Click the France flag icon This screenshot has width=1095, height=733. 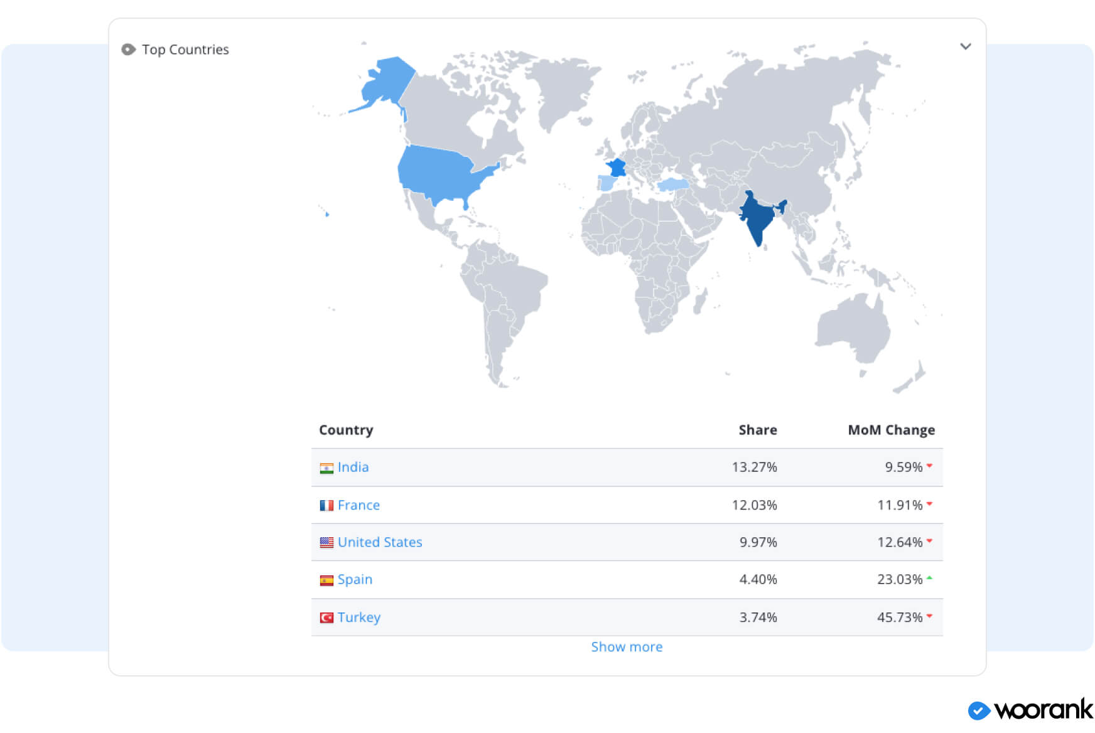pyautogui.click(x=326, y=506)
